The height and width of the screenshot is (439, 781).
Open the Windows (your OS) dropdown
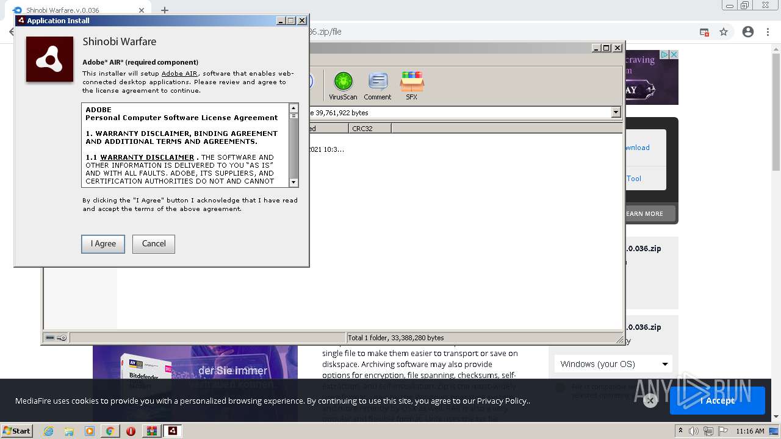[613, 364]
